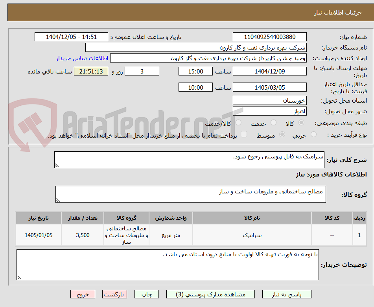The image size is (374, 307).
Task: Click the تاریخ نیاز column header
Action: (x=39, y=218)
